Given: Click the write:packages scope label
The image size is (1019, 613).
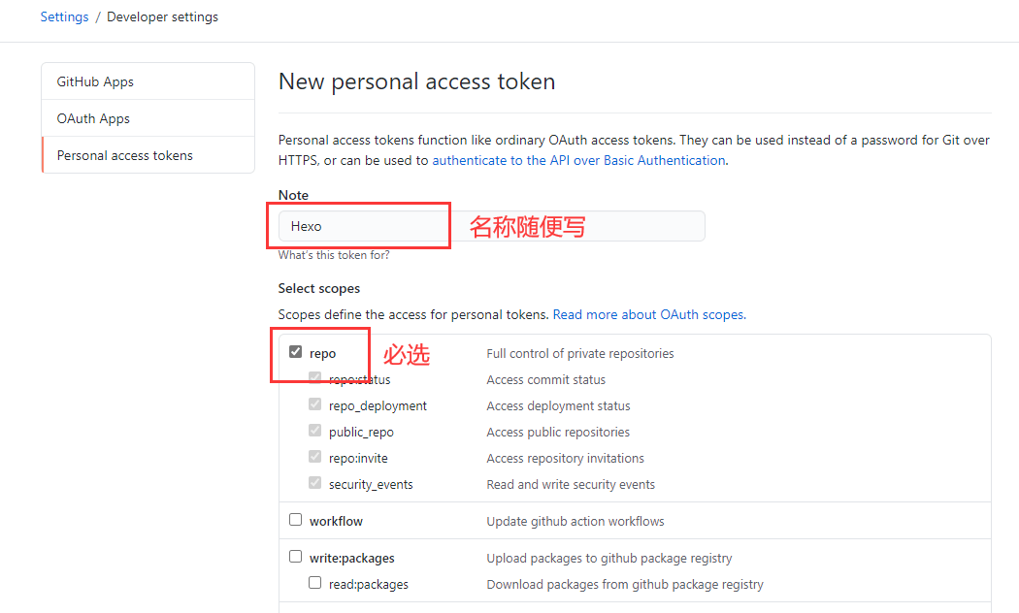Looking at the screenshot, I should (351, 559).
